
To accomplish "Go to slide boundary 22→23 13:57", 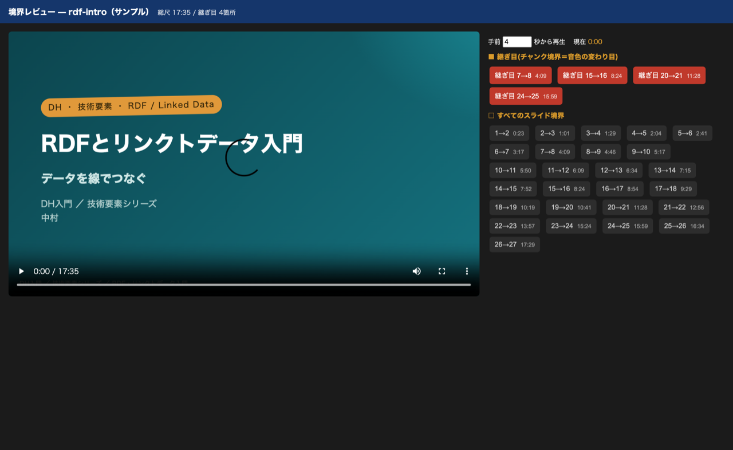I will click(x=514, y=226).
